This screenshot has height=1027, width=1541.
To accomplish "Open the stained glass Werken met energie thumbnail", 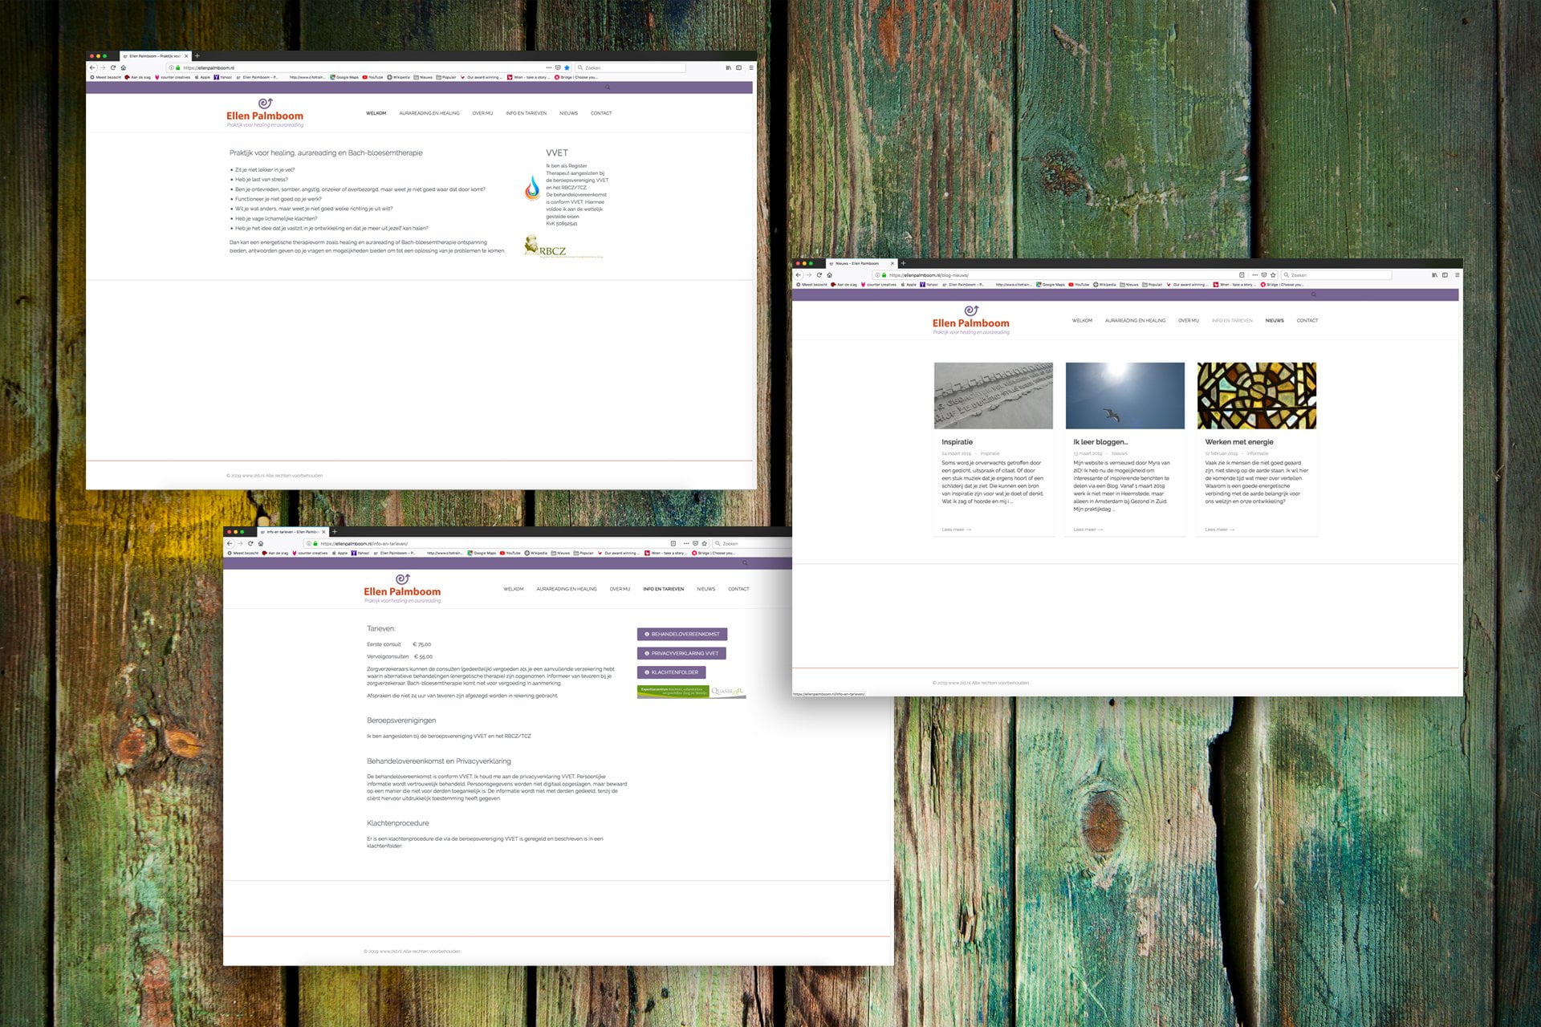I will [x=1256, y=396].
